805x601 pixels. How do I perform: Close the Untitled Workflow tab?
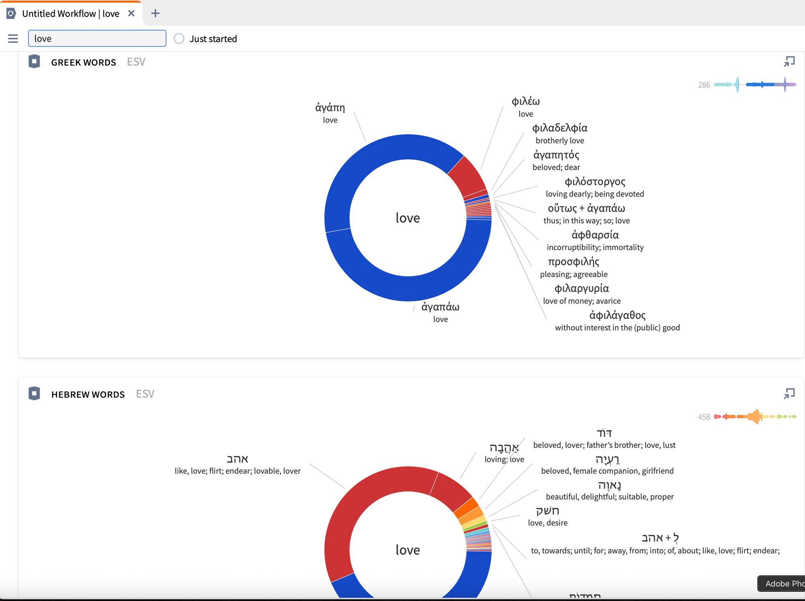click(131, 14)
